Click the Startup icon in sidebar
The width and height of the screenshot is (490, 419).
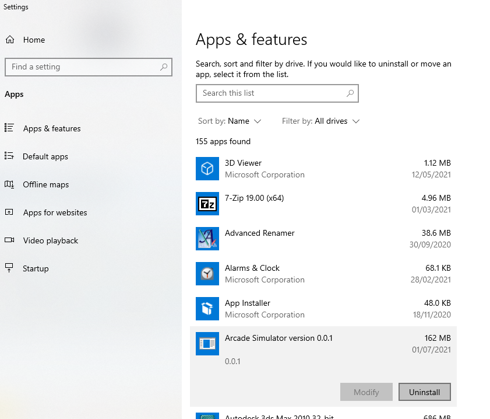coord(9,268)
